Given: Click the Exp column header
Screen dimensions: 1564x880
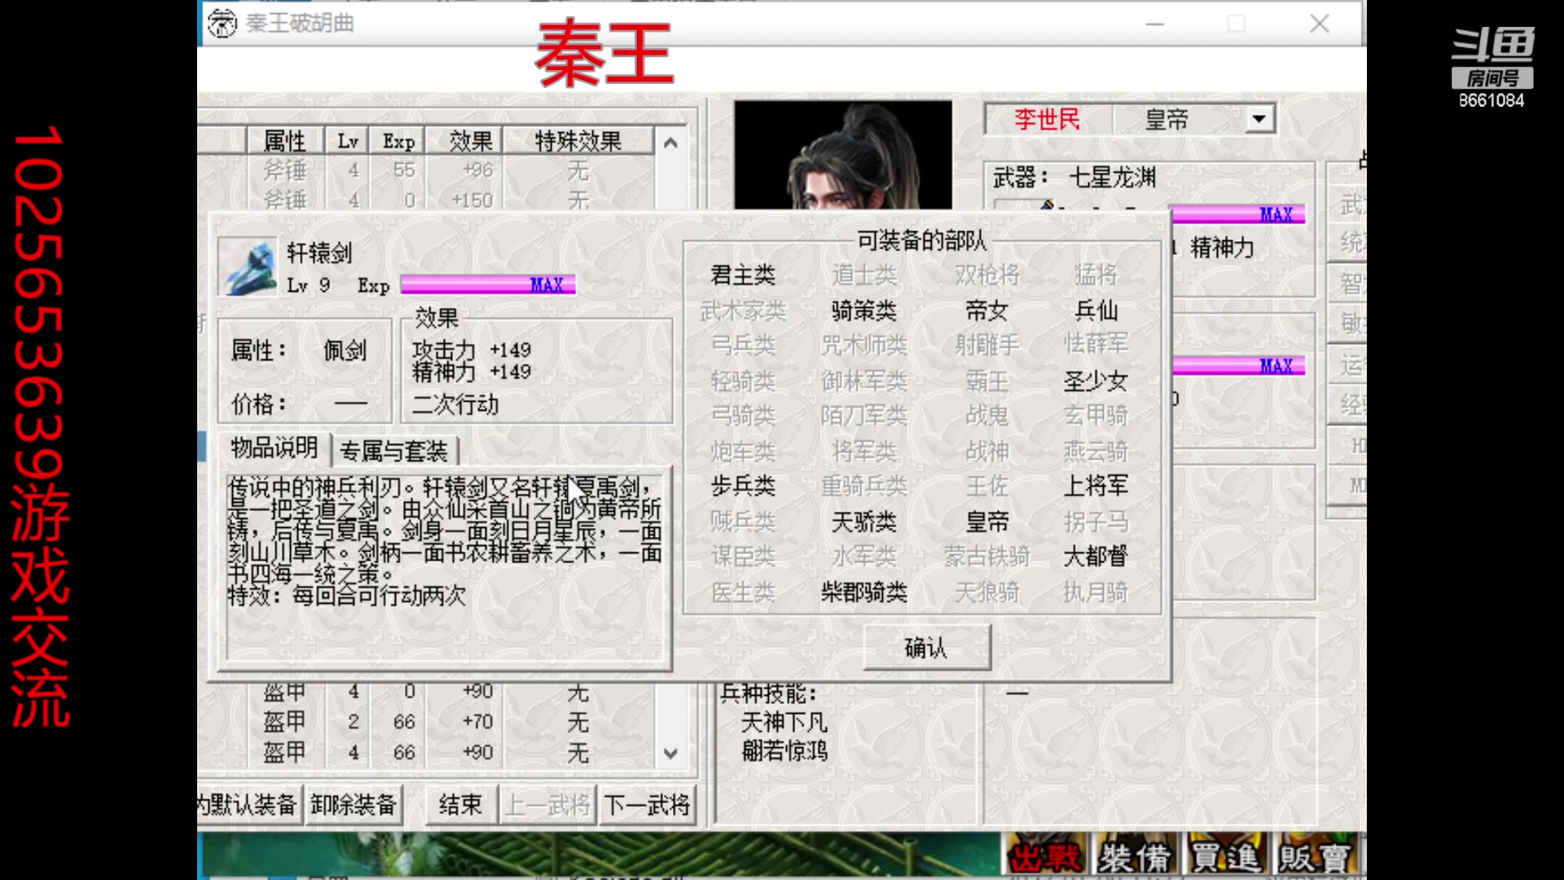Looking at the screenshot, I should click(398, 141).
